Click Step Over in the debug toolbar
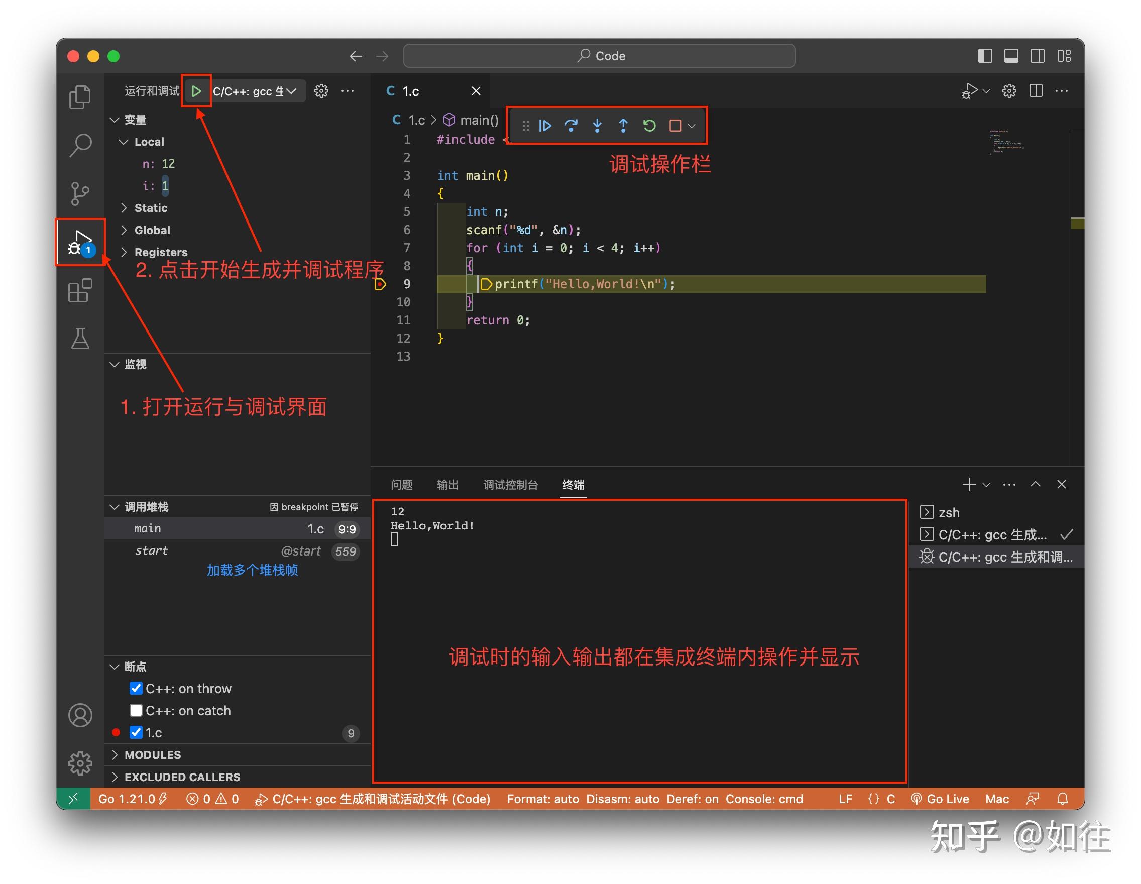Viewport: 1141px width, 884px height. click(572, 126)
